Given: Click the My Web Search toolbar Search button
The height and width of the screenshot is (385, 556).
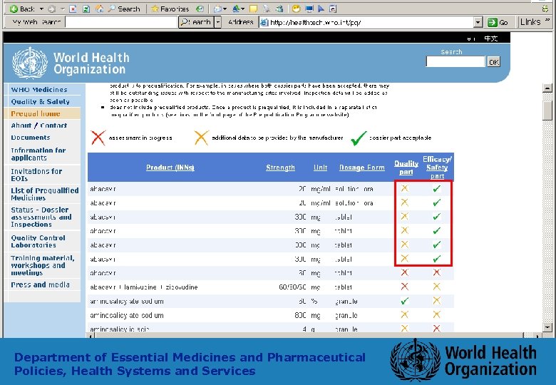Looking at the screenshot, I should click(196, 22).
